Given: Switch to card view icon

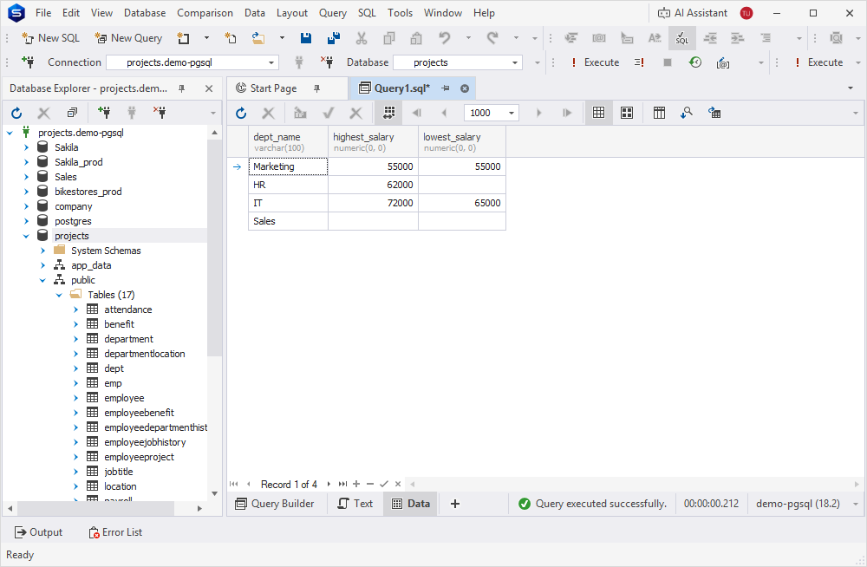Looking at the screenshot, I should pos(627,114).
